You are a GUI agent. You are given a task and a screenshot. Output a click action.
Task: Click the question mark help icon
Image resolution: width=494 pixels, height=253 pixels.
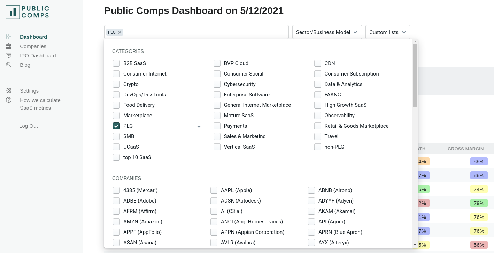9,100
